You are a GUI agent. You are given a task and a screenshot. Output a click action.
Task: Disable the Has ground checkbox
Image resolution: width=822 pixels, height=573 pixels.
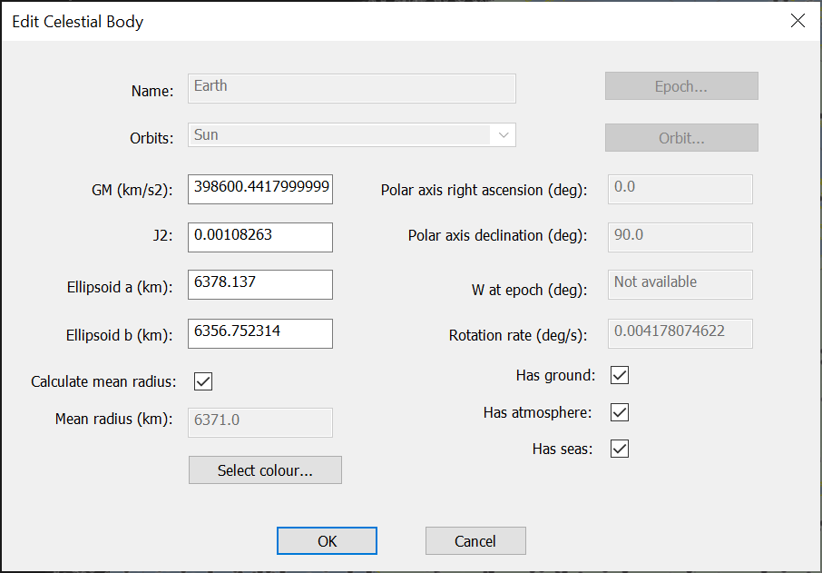click(620, 375)
